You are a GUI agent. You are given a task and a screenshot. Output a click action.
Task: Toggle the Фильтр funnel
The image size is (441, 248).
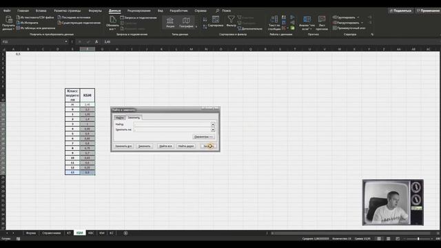point(232,21)
